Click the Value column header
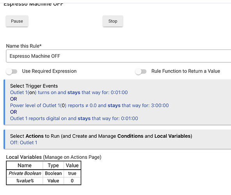231x195 pixels. 72,165
